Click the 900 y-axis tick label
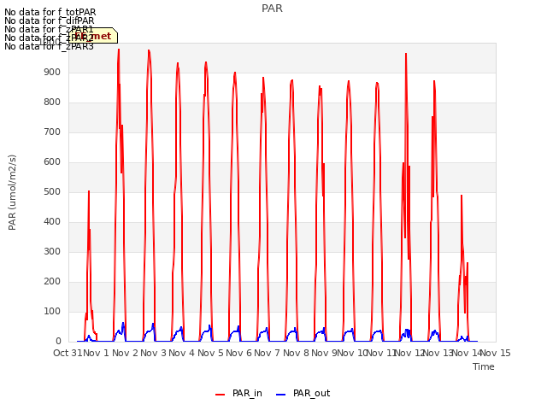 pyautogui.click(x=52, y=72)
